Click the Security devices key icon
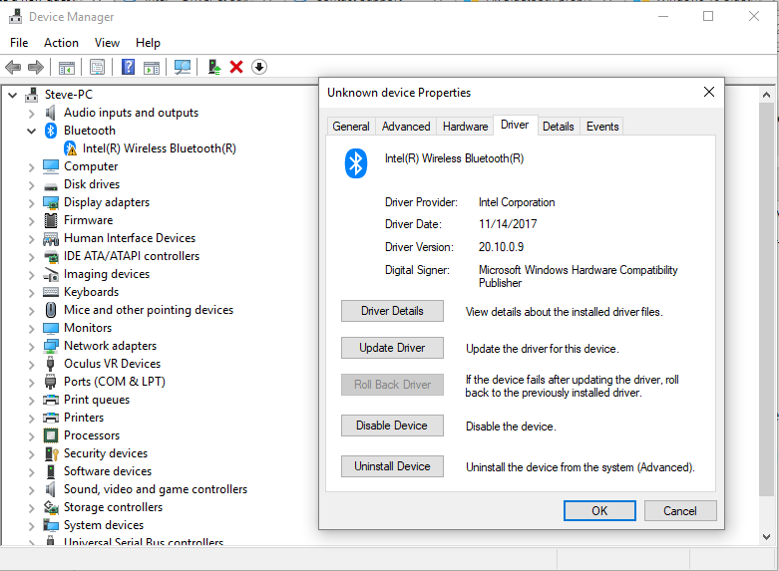The image size is (779, 571). 52,453
